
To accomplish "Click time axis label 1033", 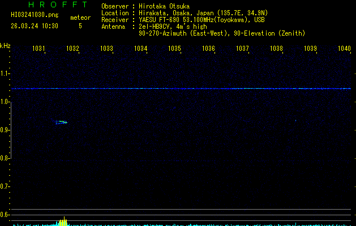I will 106,48.
